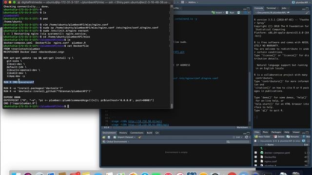The width and height of the screenshot is (312, 175).
Task: Click Delete in Files pane toolbar
Action: tap(279, 137)
